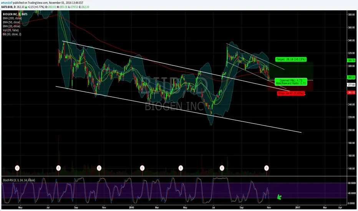Click the earnings E marker just before Nov 2015
358x211 pixels.
coord(99,168)
